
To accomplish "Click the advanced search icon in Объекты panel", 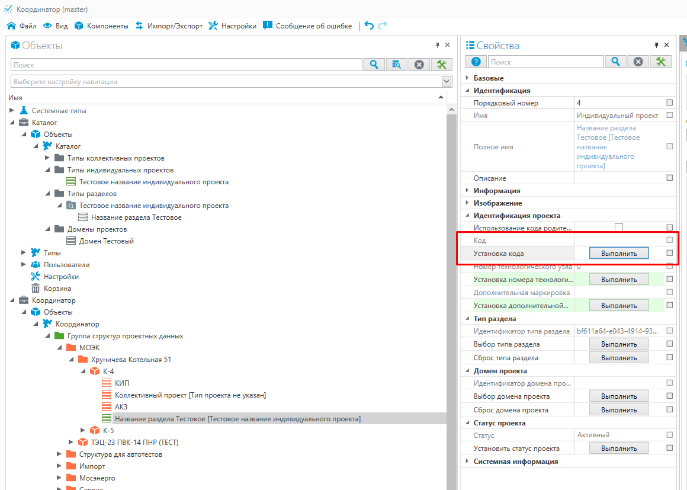I will coord(397,65).
